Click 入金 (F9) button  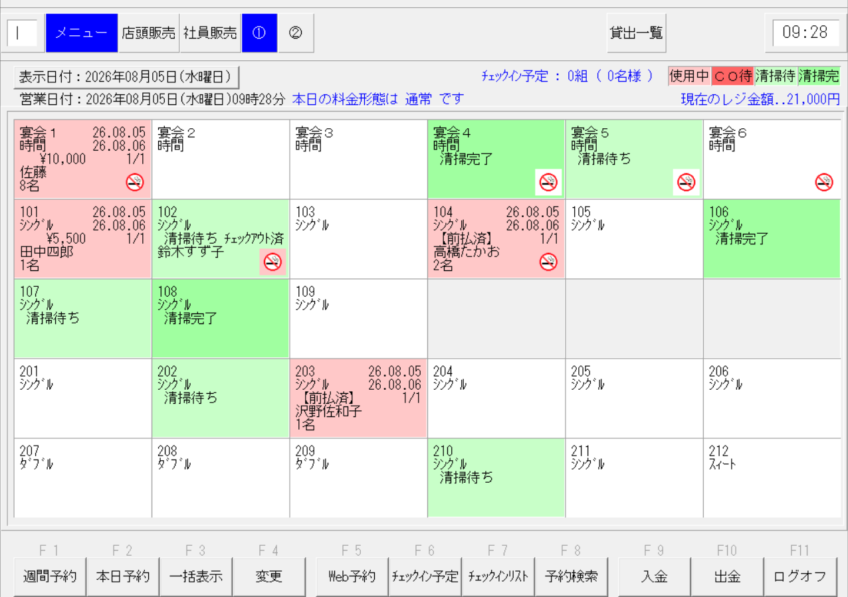coord(655,576)
